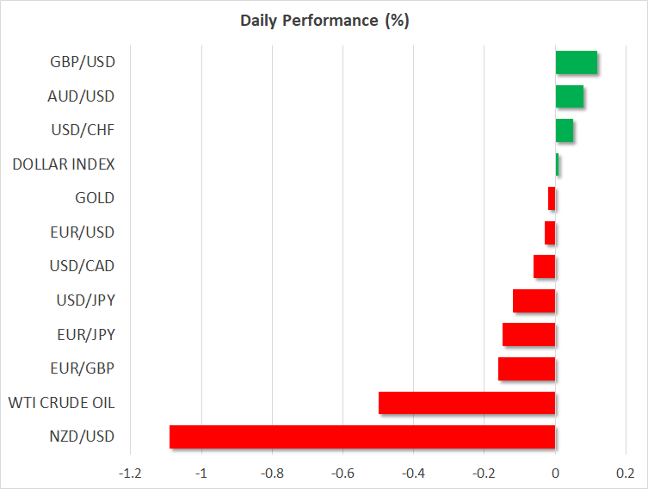Select the long red NZD/USD bar
The height and width of the screenshot is (489, 648).
(361, 436)
